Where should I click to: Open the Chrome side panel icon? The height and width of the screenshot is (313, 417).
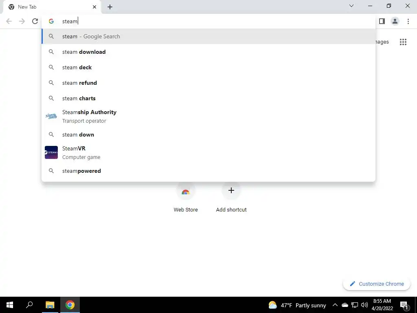382,21
